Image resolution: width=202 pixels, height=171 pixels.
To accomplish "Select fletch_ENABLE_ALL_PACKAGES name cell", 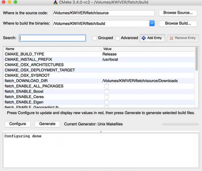I will 34,86.
